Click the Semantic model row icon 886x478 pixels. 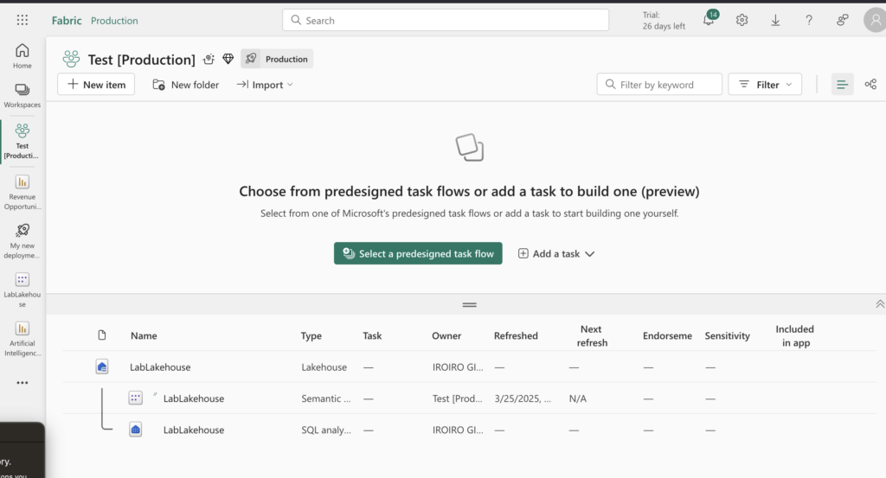135,398
